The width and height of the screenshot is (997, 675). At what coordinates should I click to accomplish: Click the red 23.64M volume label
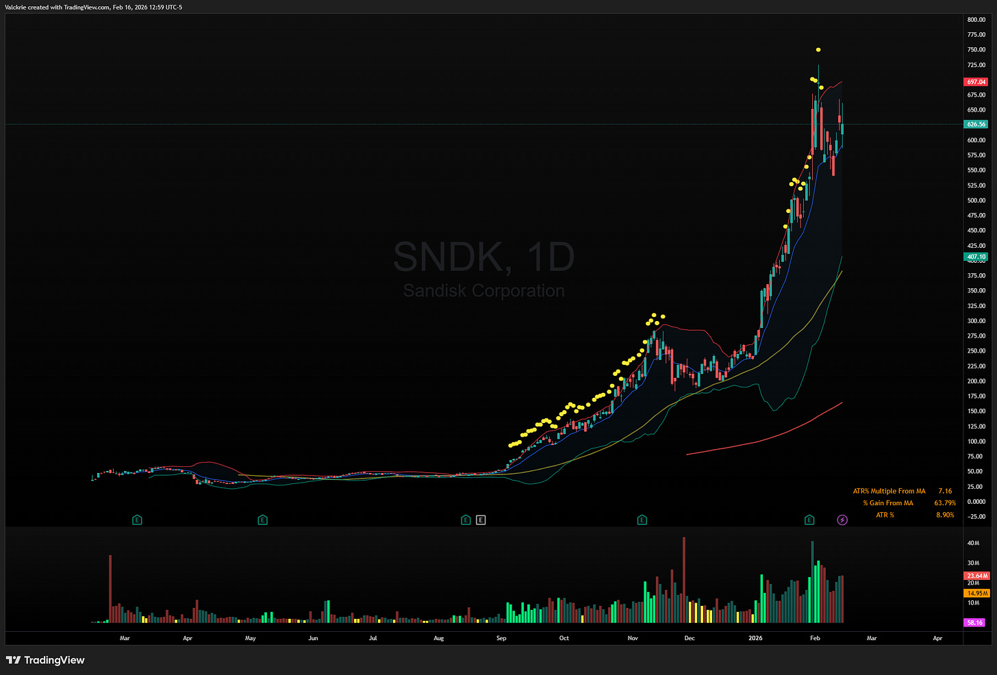click(x=976, y=576)
